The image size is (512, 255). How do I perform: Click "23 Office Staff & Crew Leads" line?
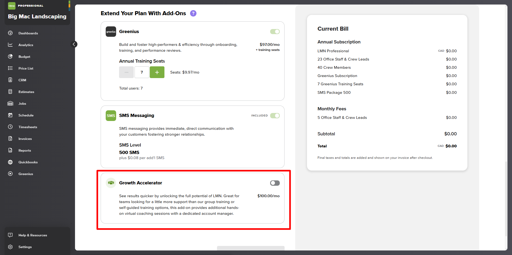(343, 59)
